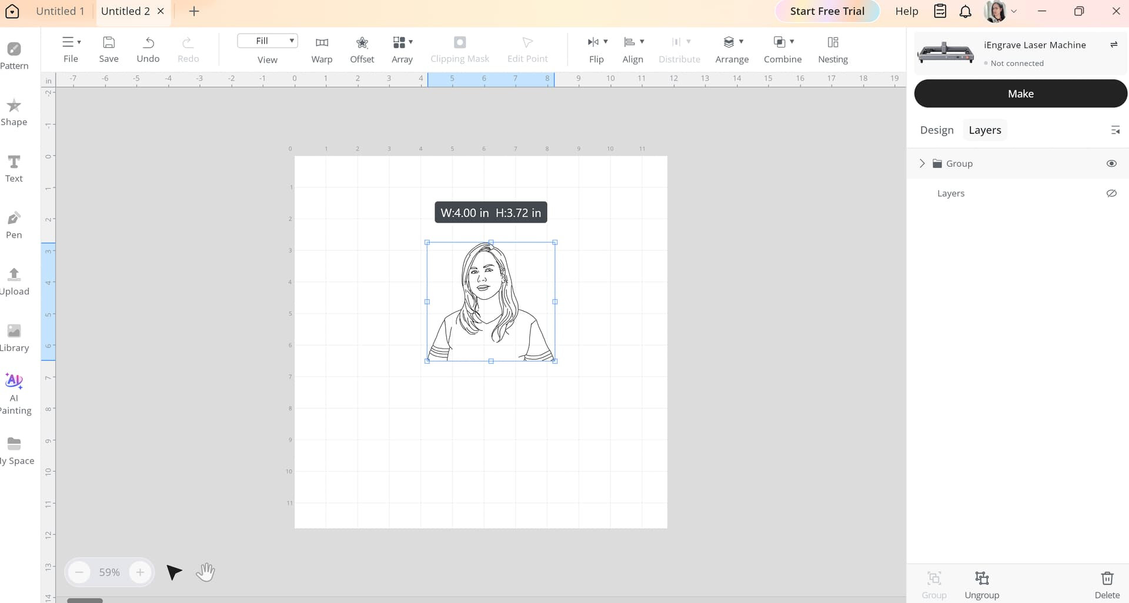
Task: Switch to the Design tab
Action: click(x=937, y=130)
